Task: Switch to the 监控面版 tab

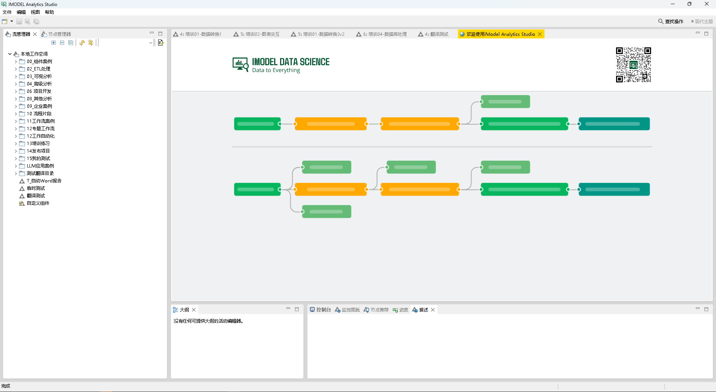Action: point(347,310)
